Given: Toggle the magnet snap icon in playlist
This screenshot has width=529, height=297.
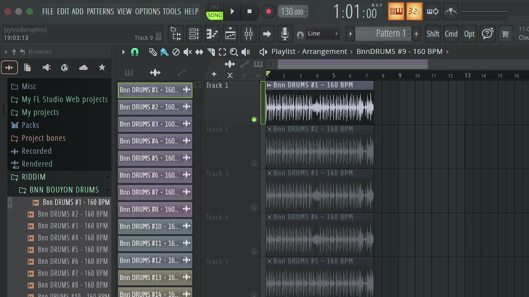Looking at the screenshot, I should 135,52.
